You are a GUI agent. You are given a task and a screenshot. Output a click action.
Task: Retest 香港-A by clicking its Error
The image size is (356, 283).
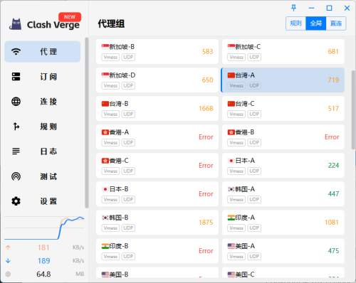(x=206, y=137)
